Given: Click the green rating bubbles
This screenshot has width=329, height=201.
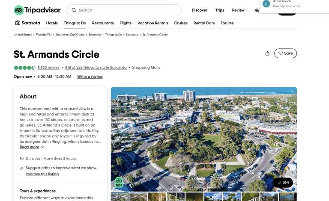Looking at the screenshot, I should point(24,68).
